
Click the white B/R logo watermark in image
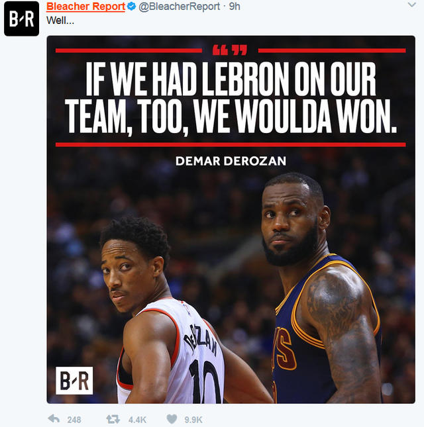[74, 381]
